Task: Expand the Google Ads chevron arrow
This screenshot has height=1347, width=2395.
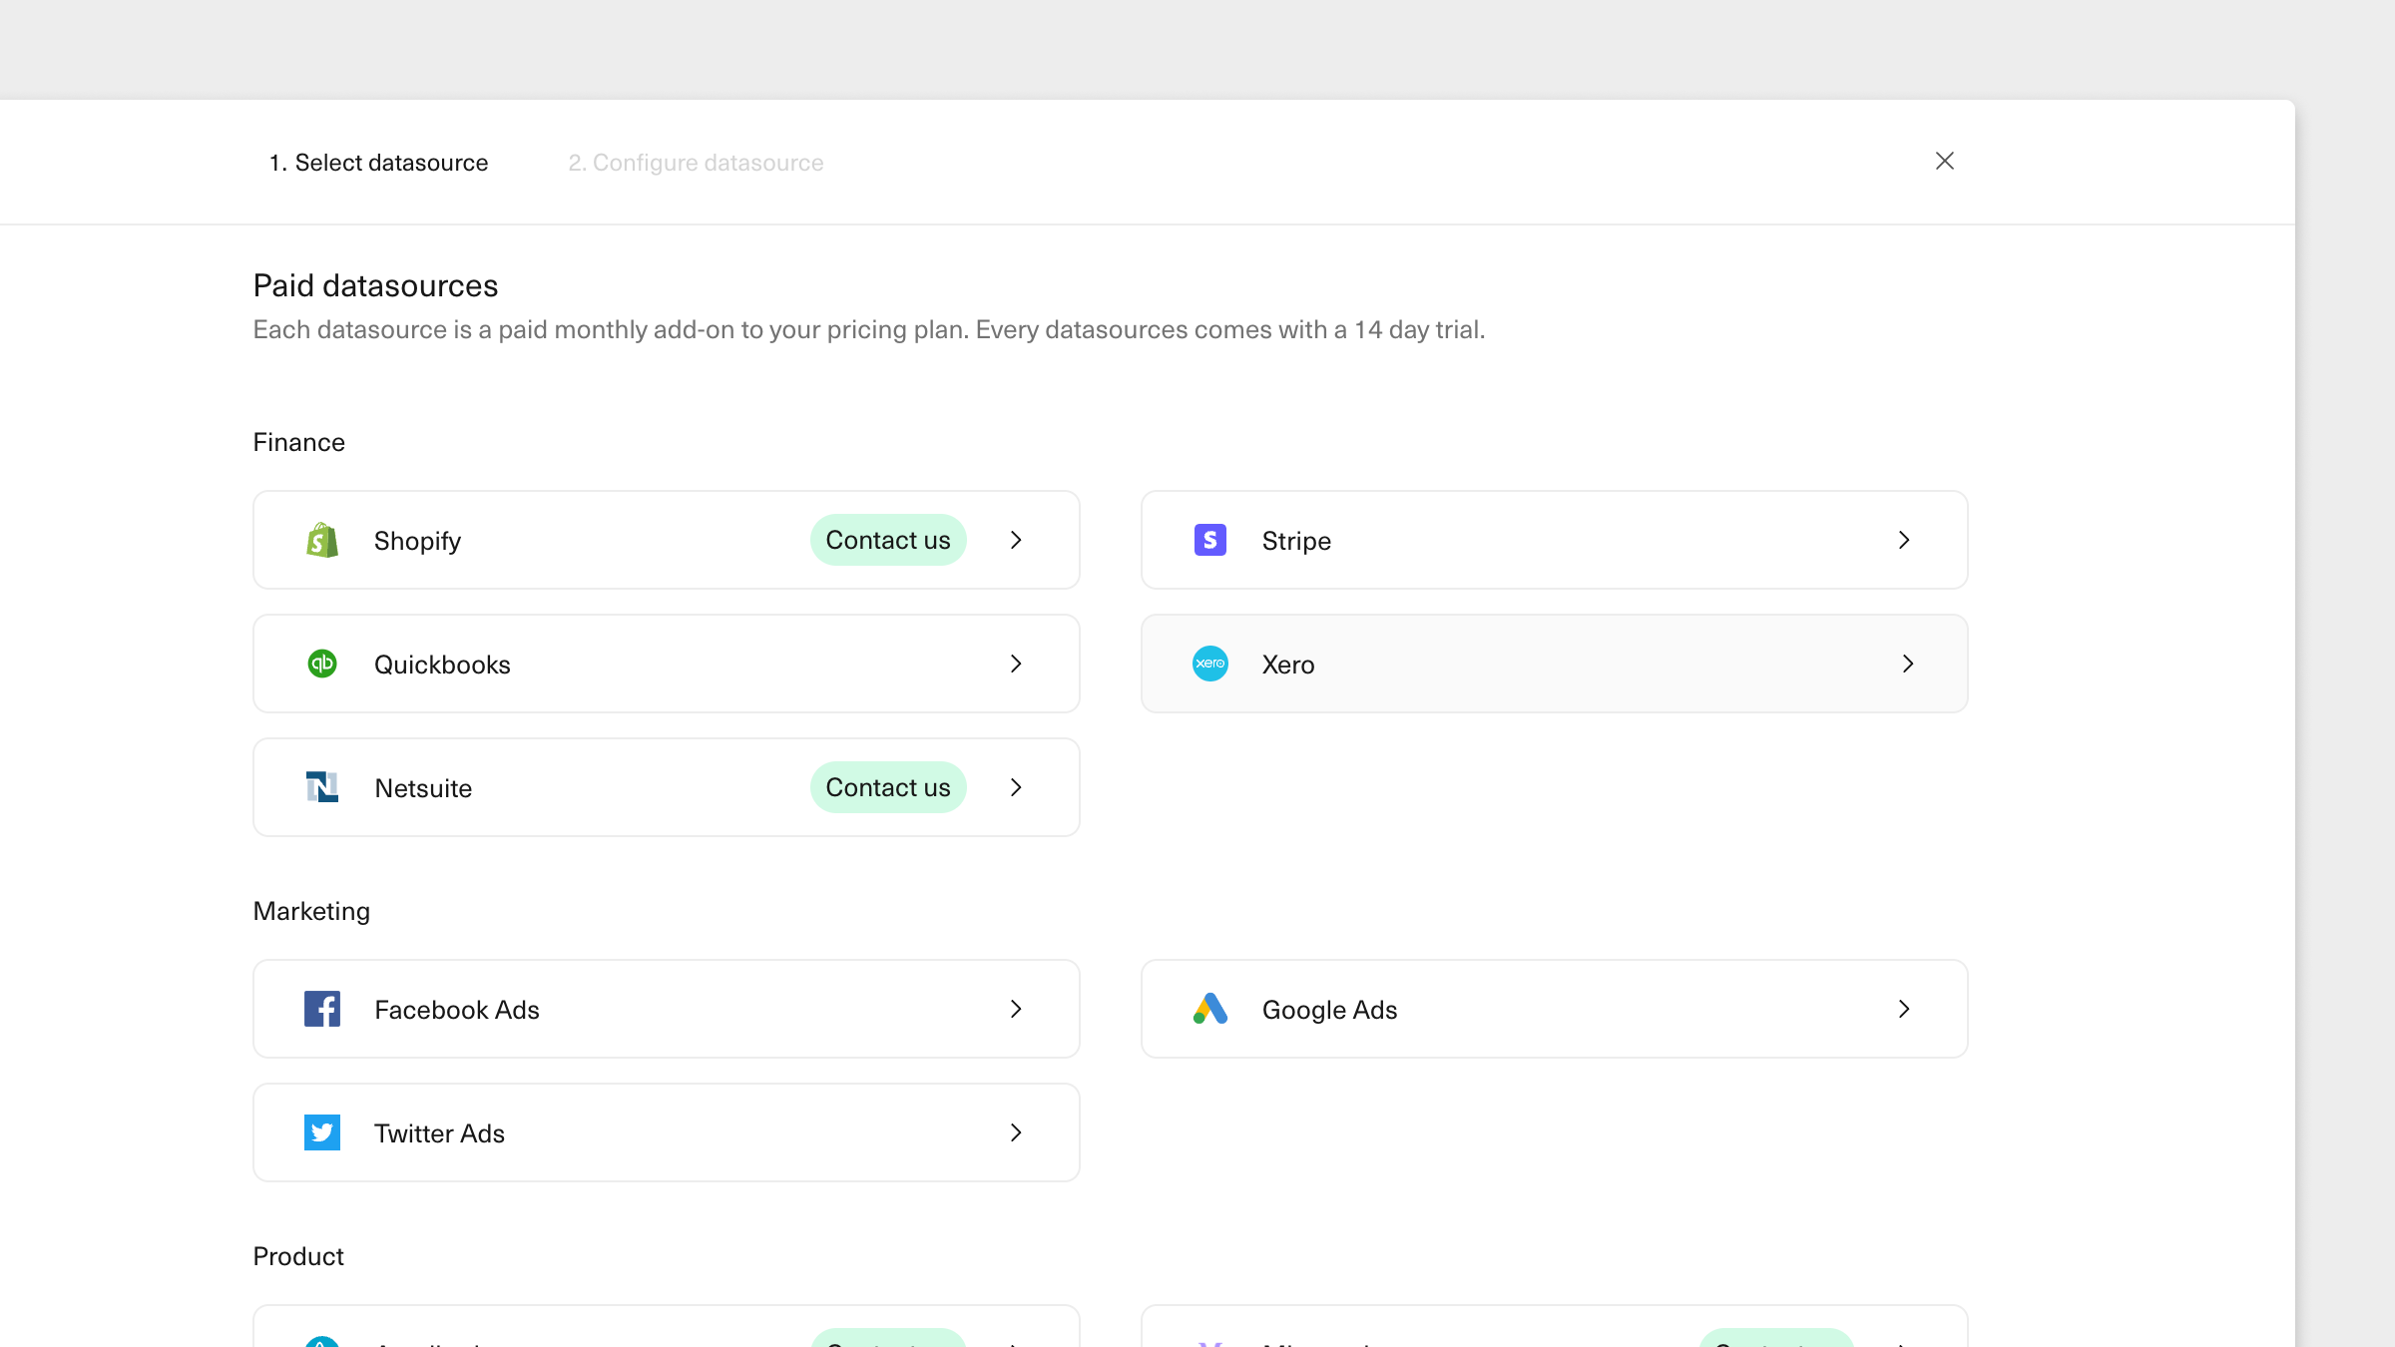Action: click(1904, 1009)
